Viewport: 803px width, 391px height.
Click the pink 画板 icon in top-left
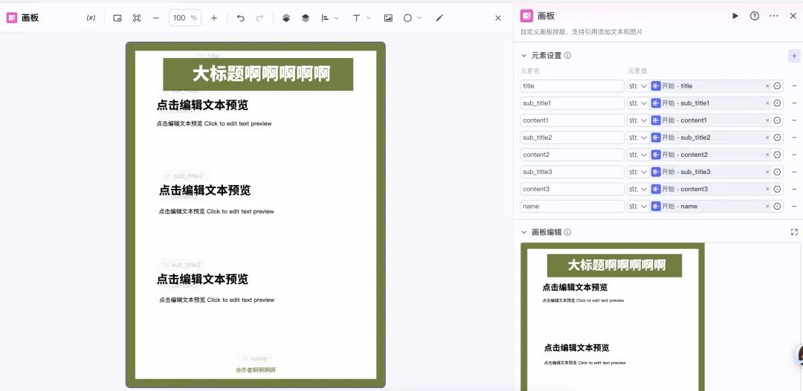tap(11, 18)
